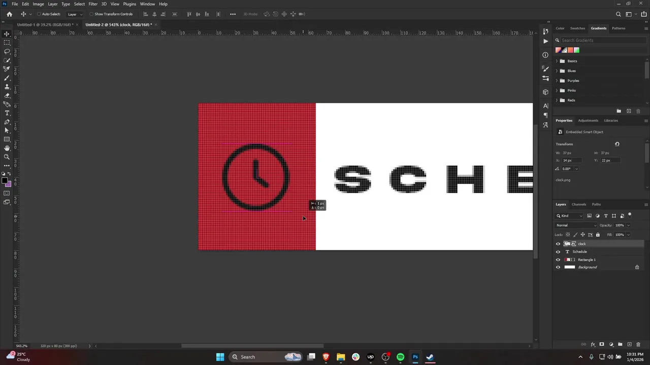Viewport: 650px width, 365px height.
Task: Toggle the layer filter on/off switch
Action: [630, 215]
